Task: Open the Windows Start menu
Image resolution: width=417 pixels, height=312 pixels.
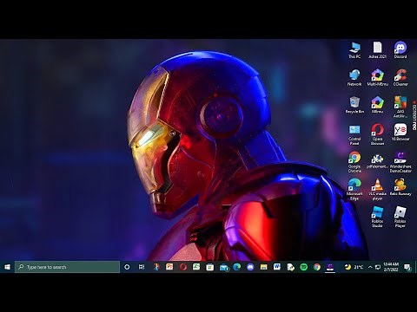Action: click(7, 267)
